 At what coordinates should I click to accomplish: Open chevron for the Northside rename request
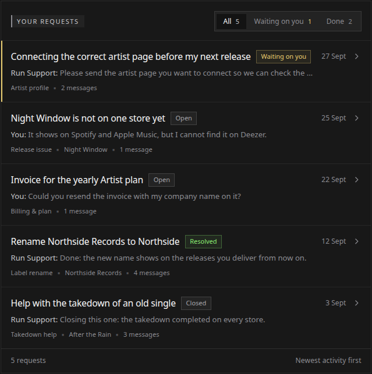click(x=357, y=241)
